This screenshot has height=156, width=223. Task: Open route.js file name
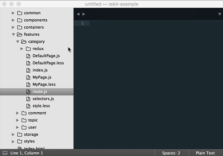click(40, 92)
